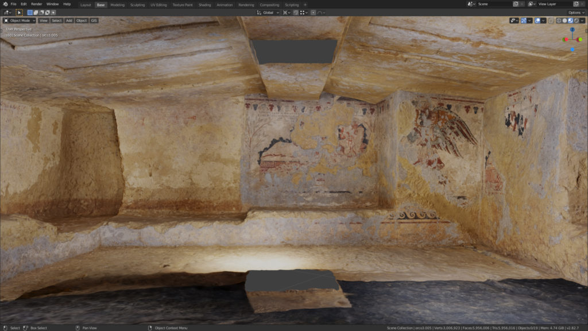Viewport: 588px width, 331px height.
Task: Open the Window menu
Action: [x=52, y=4]
